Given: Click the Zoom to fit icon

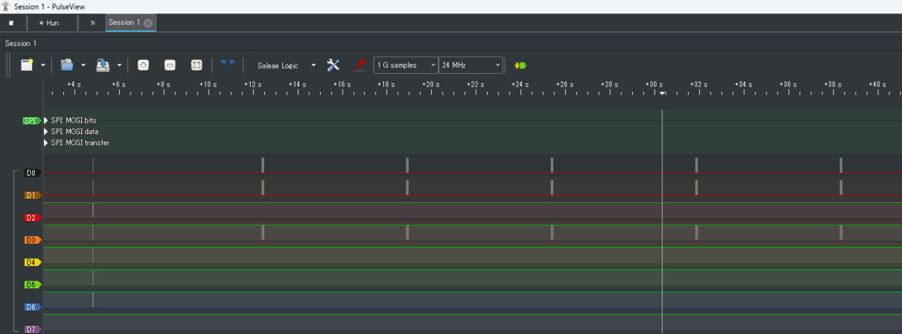Looking at the screenshot, I should tap(197, 65).
